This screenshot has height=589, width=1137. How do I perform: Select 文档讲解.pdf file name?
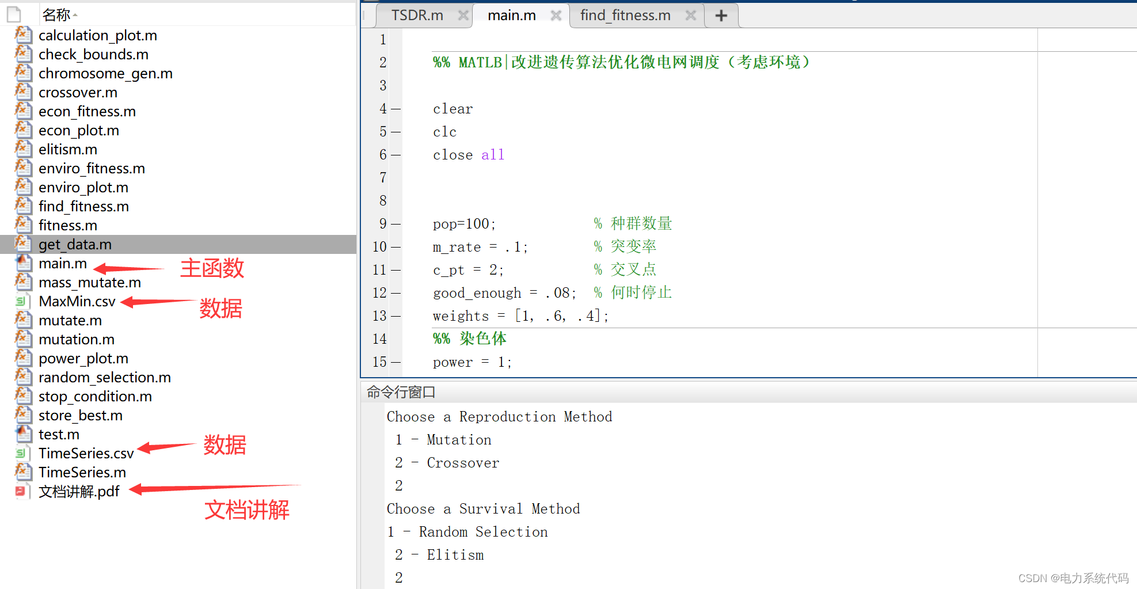(x=79, y=491)
